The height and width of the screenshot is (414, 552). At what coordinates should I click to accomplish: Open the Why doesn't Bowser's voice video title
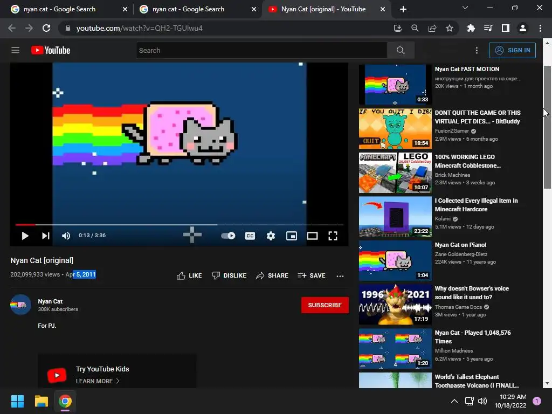(x=472, y=293)
